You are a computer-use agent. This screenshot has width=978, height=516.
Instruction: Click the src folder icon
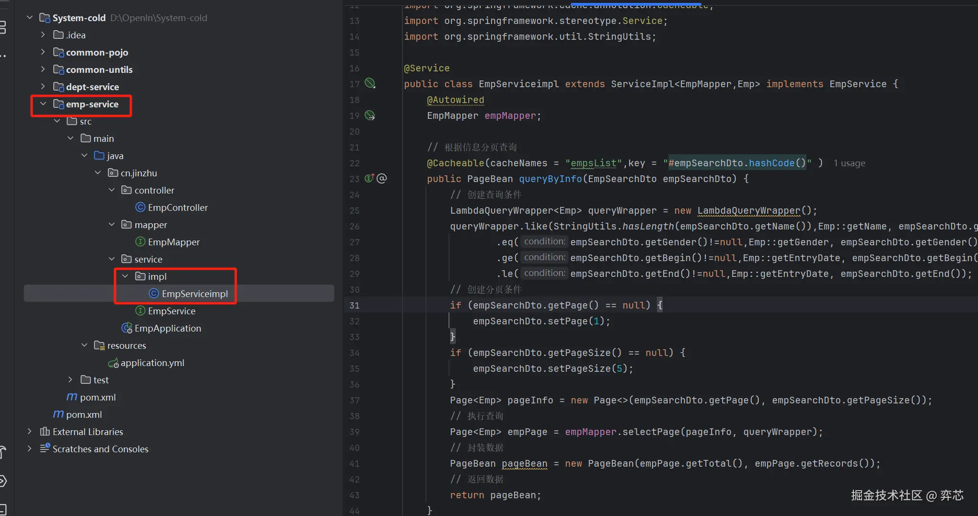pos(72,121)
